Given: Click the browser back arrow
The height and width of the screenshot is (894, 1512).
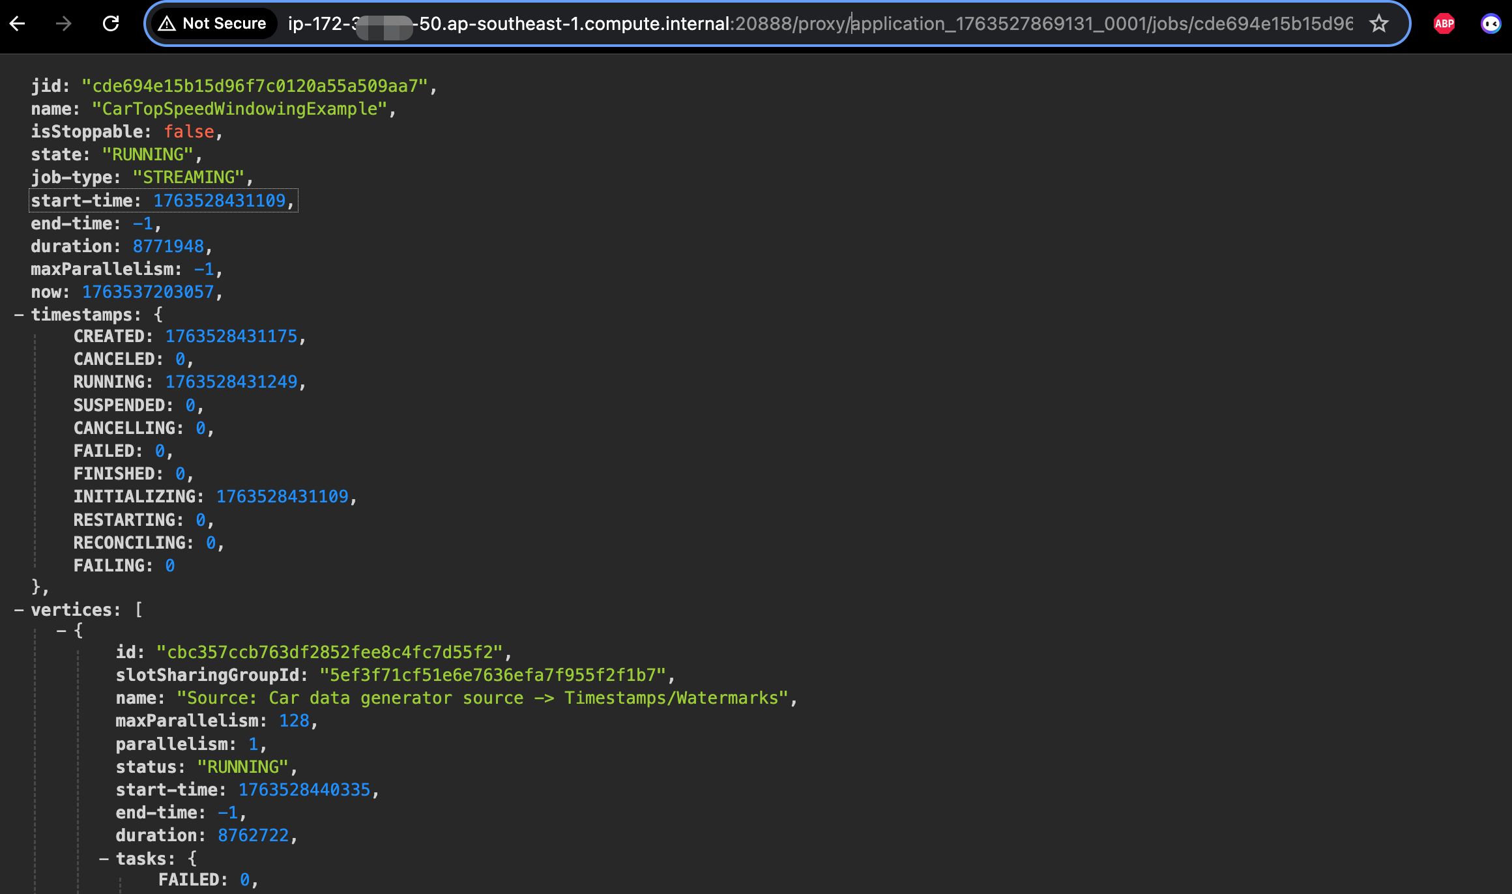Looking at the screenshot, I should point(18,24).
